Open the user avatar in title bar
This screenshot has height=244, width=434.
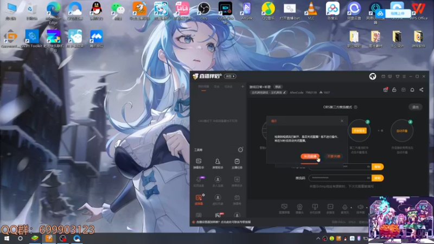click(x=373, y=76)
